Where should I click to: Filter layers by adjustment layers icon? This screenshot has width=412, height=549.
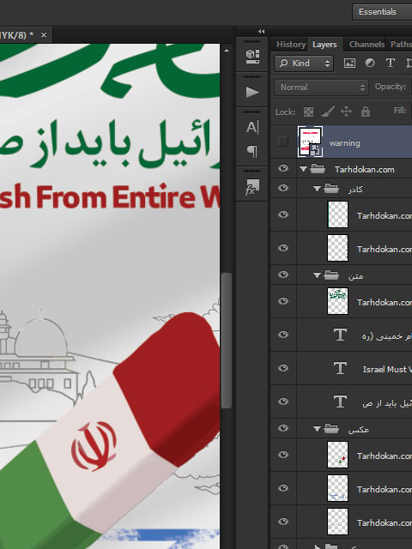click(370, 63)
